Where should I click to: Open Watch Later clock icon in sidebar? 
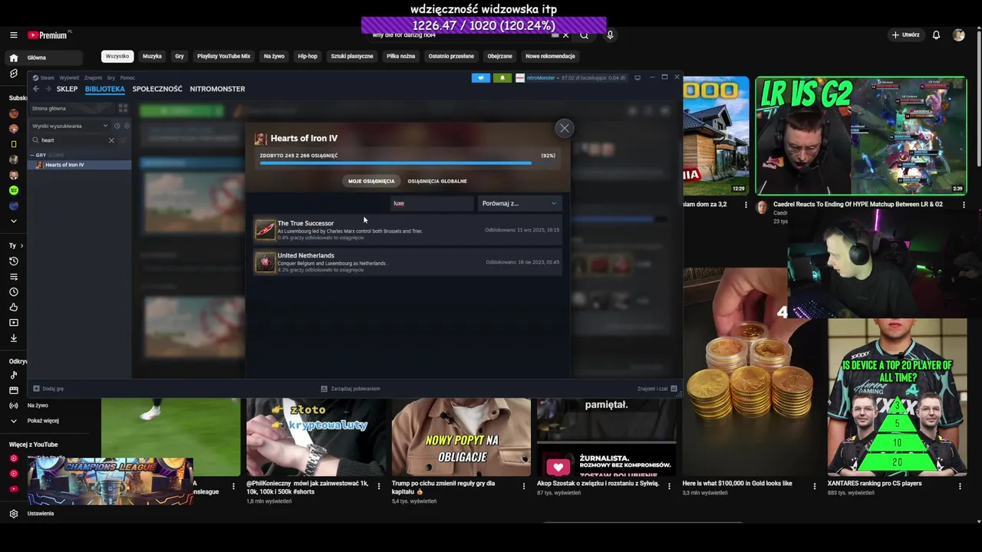click(13, 292)
